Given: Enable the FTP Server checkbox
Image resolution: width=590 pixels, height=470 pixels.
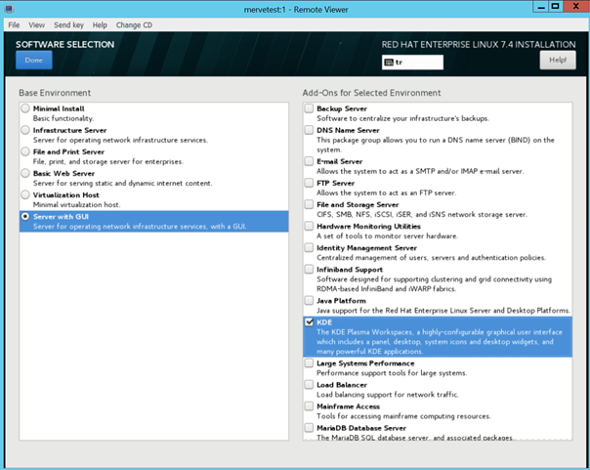Looking at the screenshot, I should [309, 183].
